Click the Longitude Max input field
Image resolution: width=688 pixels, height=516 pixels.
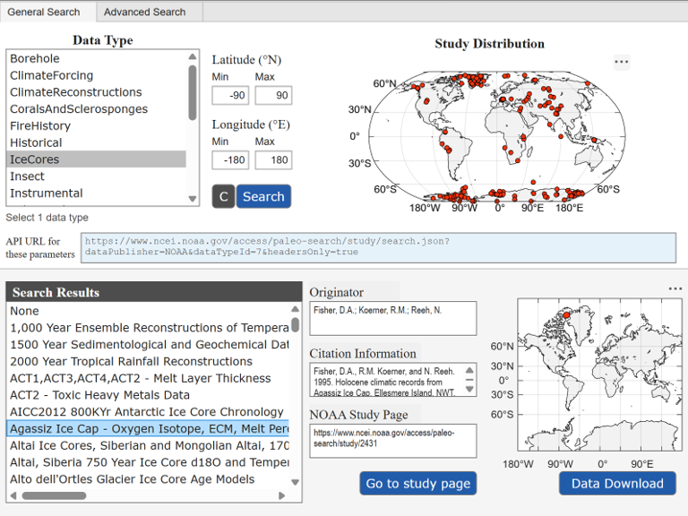tap(273, 160)
